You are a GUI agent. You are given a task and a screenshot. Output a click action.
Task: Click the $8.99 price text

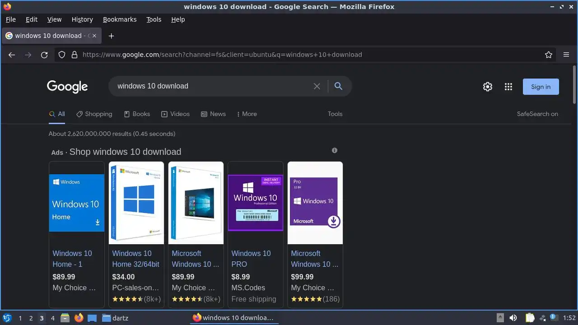(x=241, y=277)
